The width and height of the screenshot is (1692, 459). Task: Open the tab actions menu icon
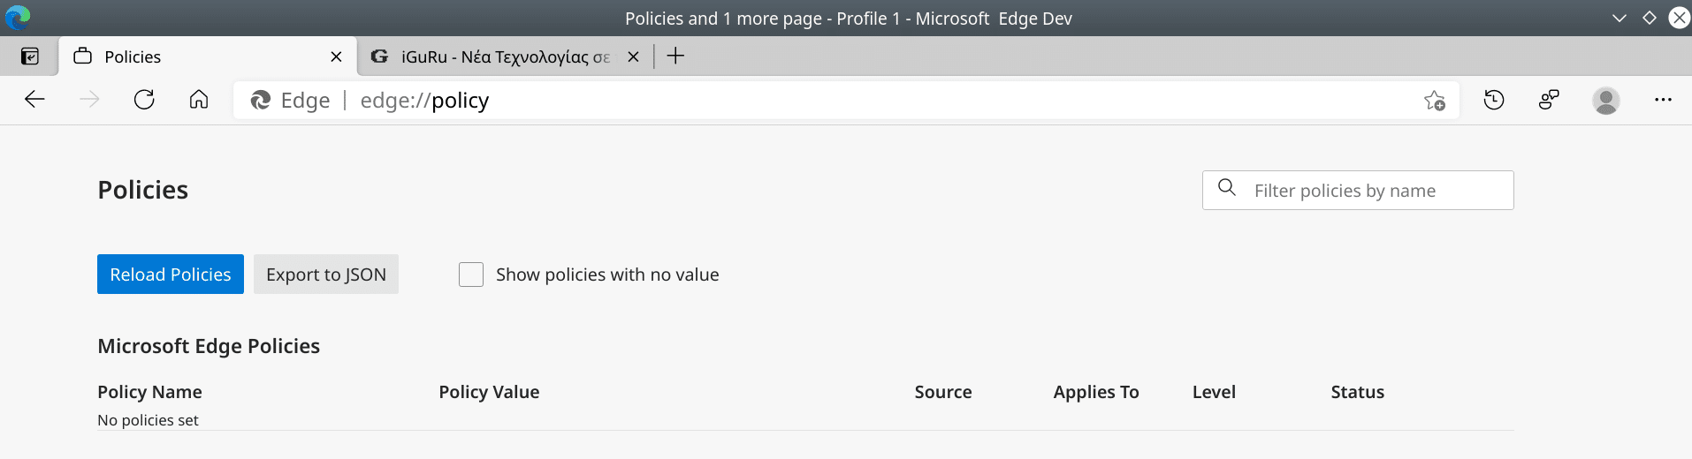[x=30, y=56]
